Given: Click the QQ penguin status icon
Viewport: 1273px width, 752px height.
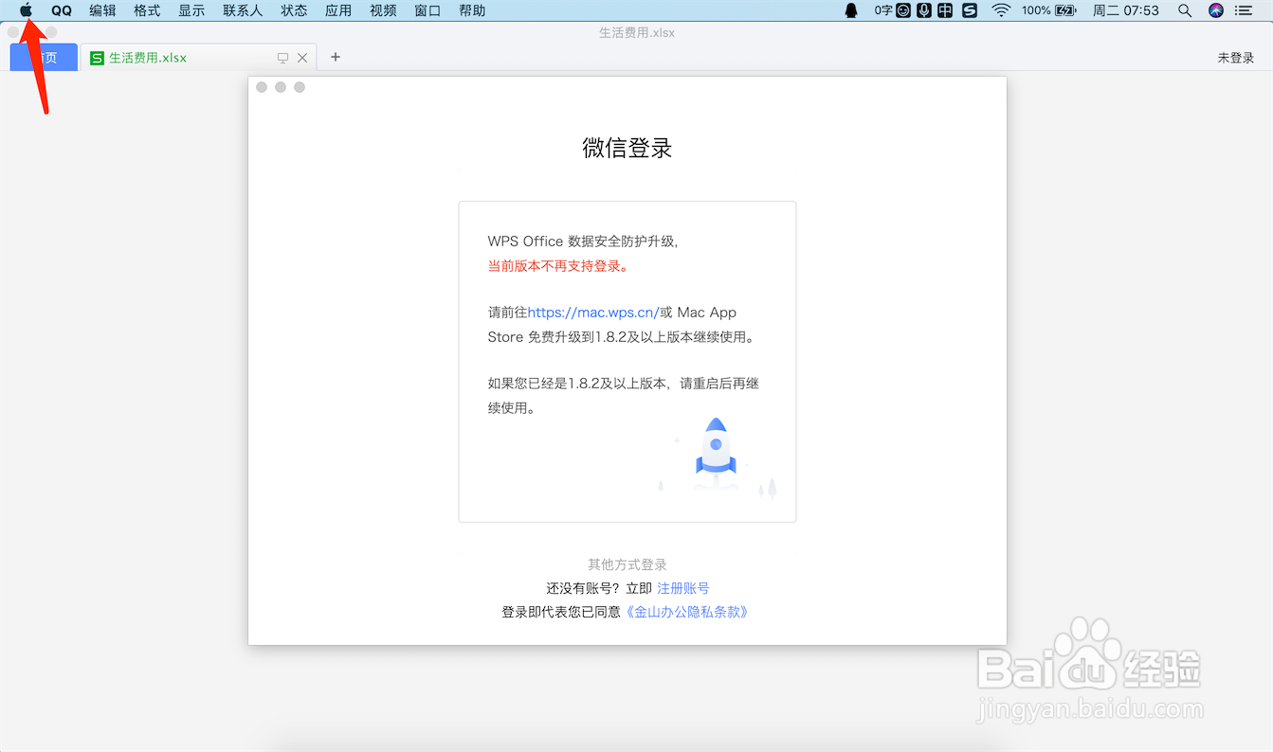Looking at the screenshot, I should click(851, 10).
